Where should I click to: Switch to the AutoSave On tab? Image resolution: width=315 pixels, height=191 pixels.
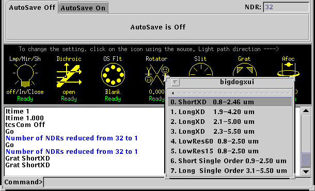[83, 8]
